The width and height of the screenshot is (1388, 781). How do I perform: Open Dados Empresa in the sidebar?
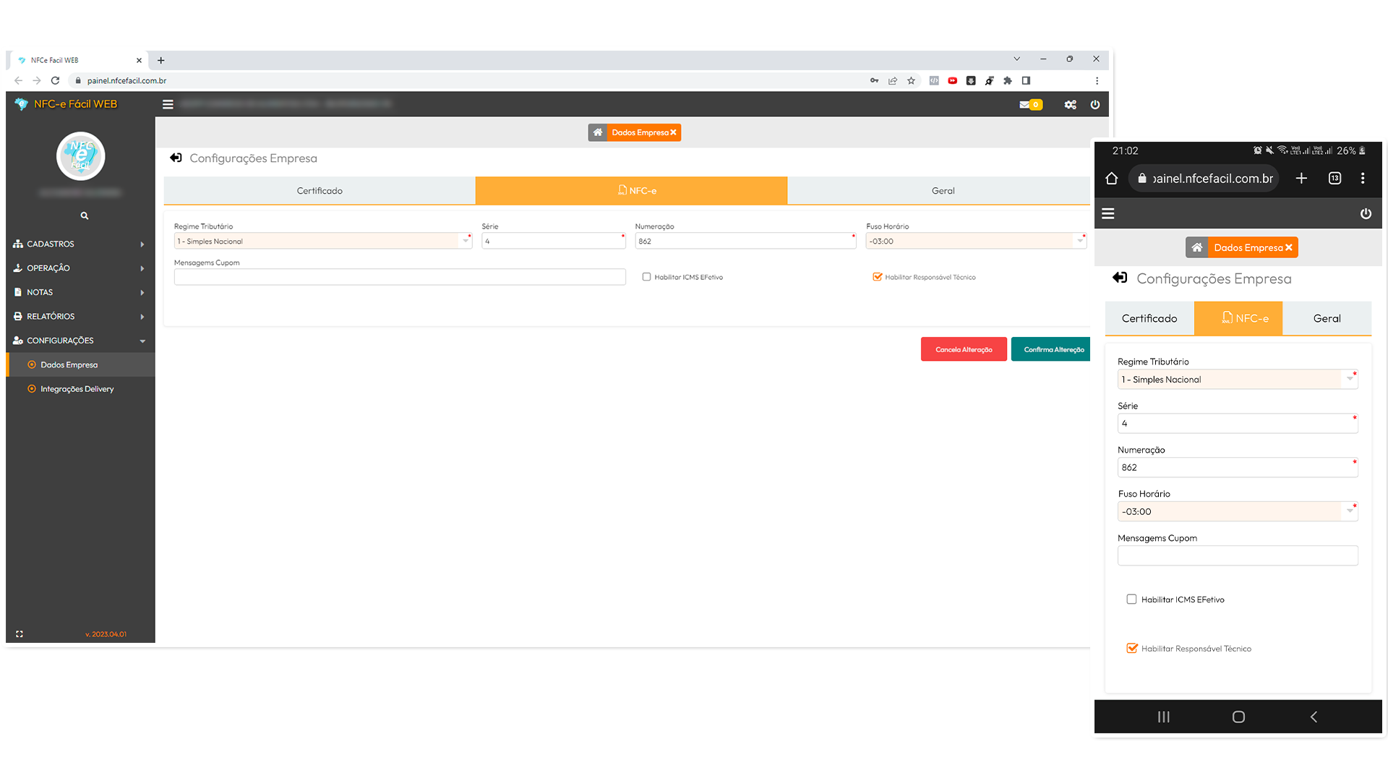(80, 364)
